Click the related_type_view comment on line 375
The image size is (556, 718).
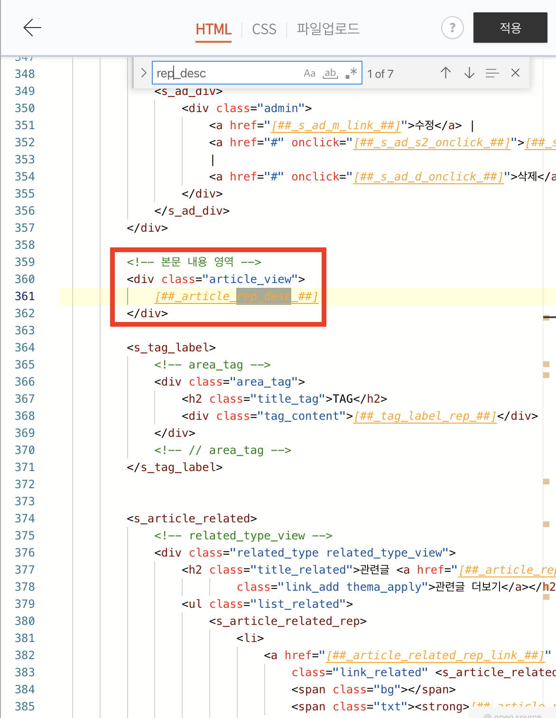coord(243,536)
